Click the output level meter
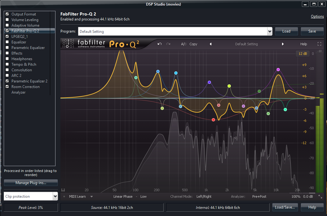The image size is (327, 216). [320, 122]
